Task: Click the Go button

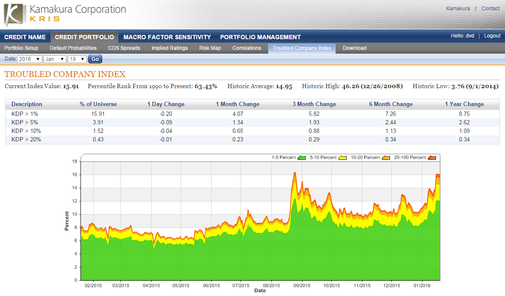Action: 95,59
